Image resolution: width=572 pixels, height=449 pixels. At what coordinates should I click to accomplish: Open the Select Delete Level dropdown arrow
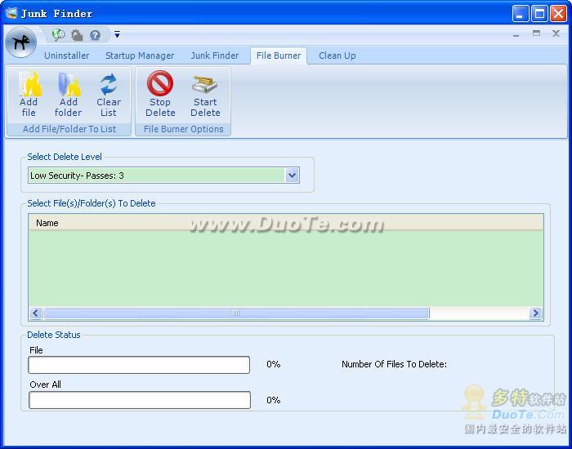pyautogui.click(x=292, y=176)
